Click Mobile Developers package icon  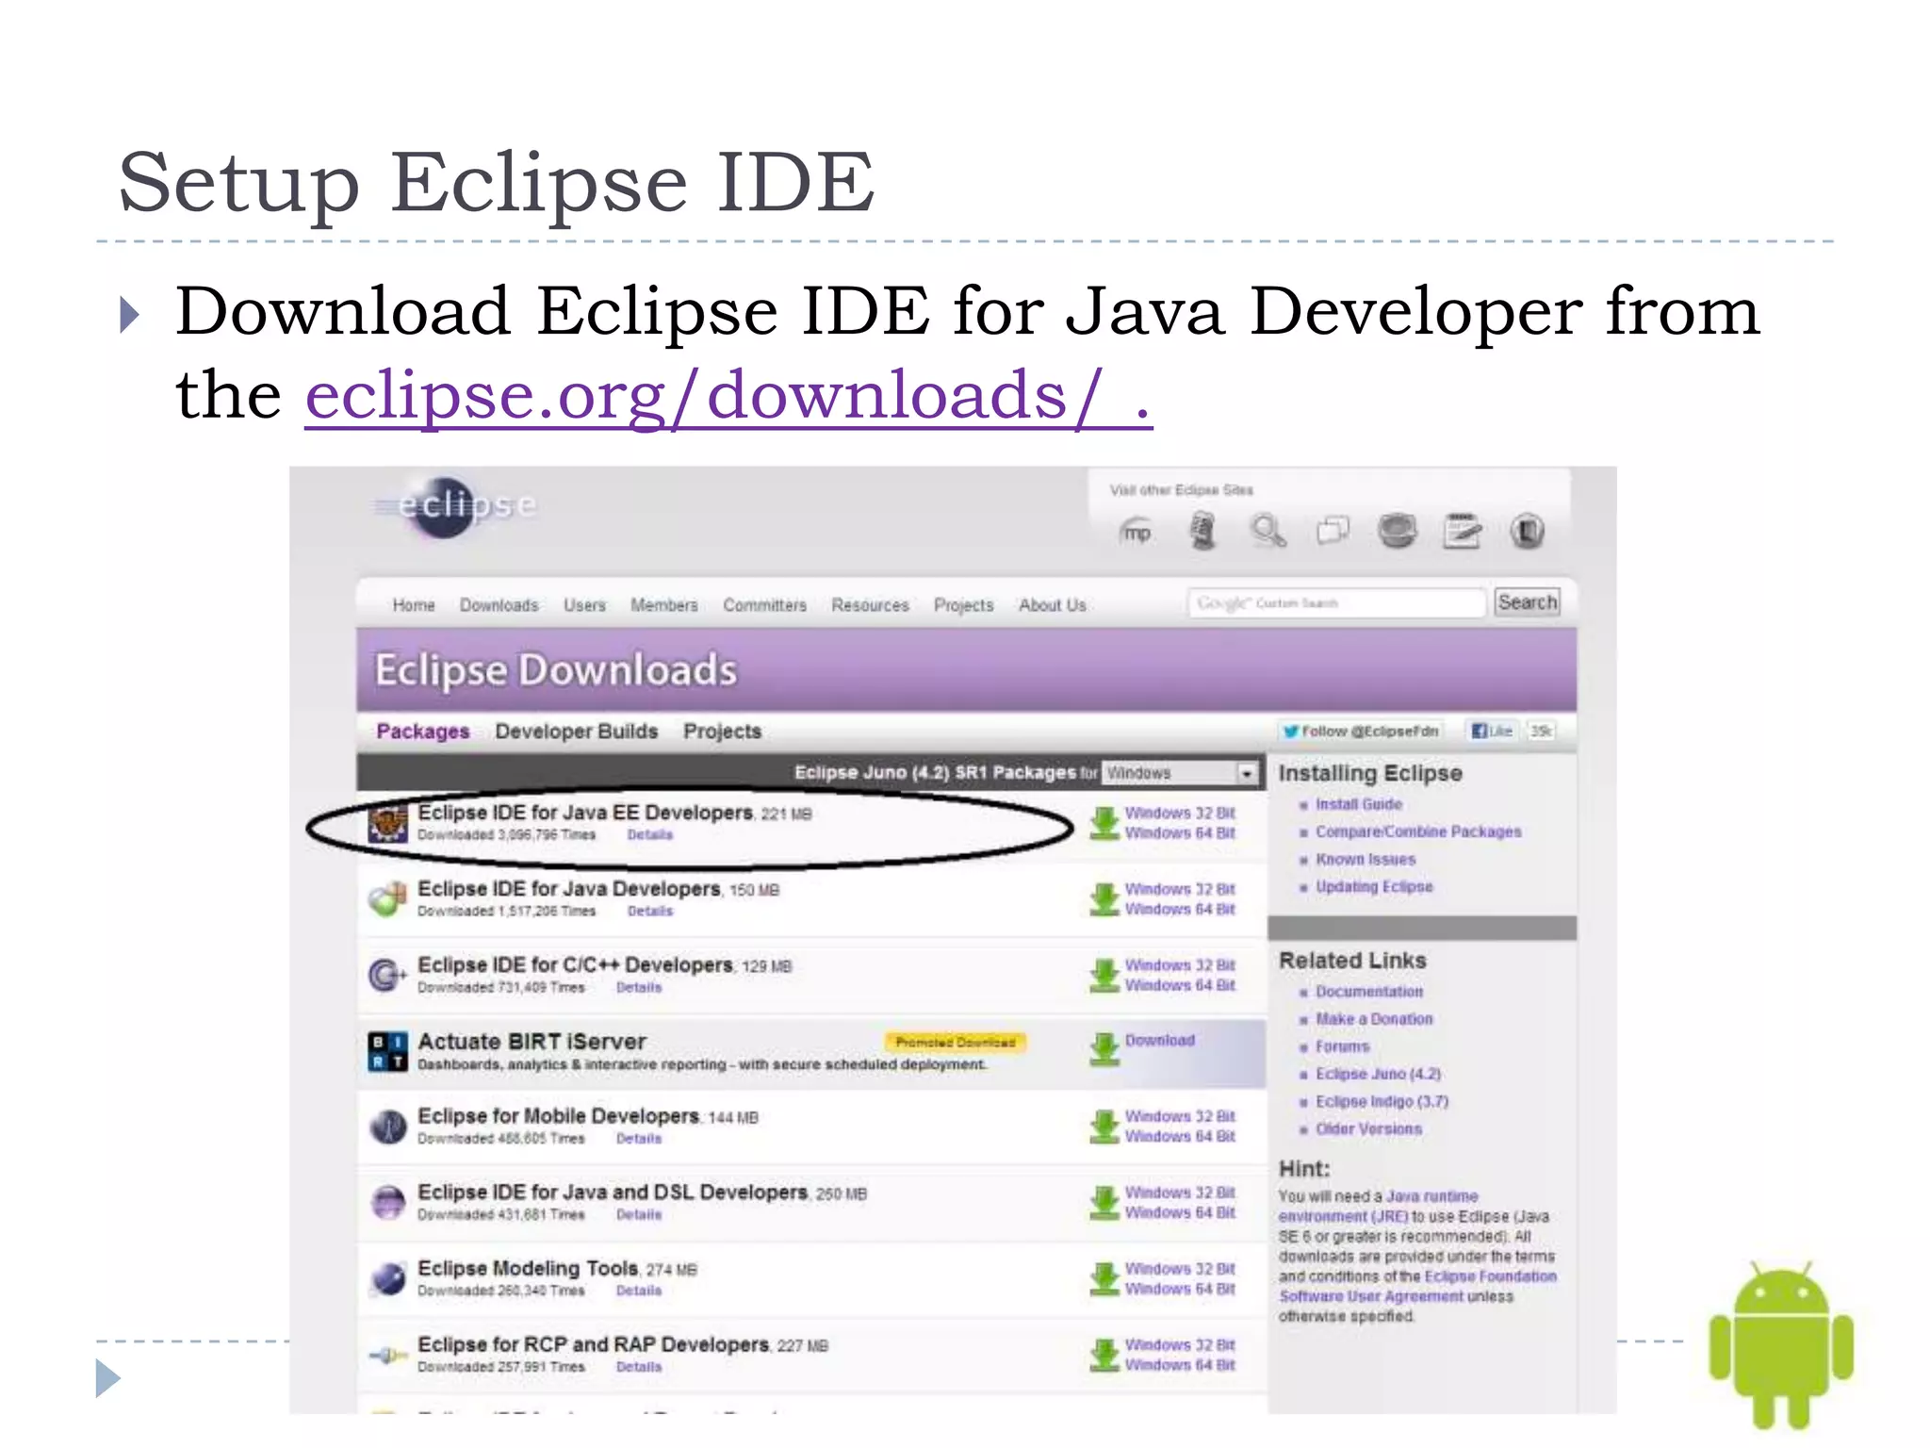click(387, 1127)
